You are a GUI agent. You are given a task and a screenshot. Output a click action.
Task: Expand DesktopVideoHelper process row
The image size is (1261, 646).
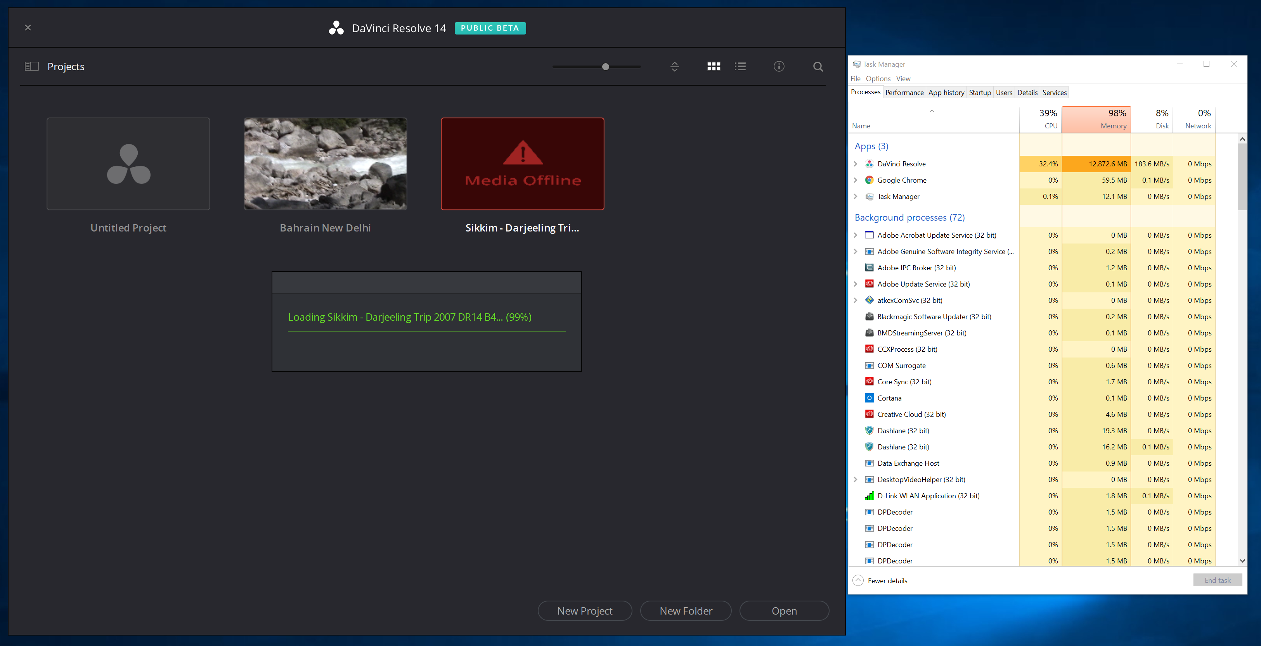click(855, 479)
